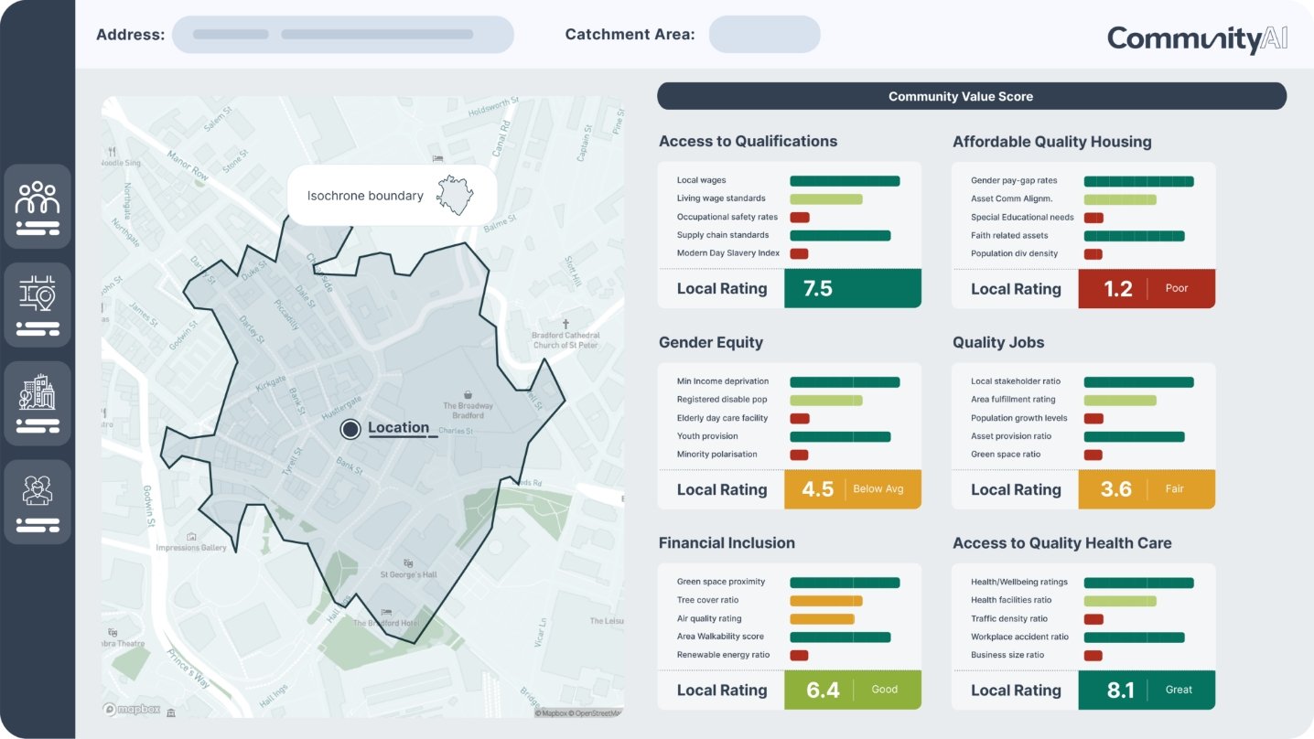This screenshot has height=739, width=1314.
Task: Select the two-person group sidebar icon
Action: pos(38,502)
